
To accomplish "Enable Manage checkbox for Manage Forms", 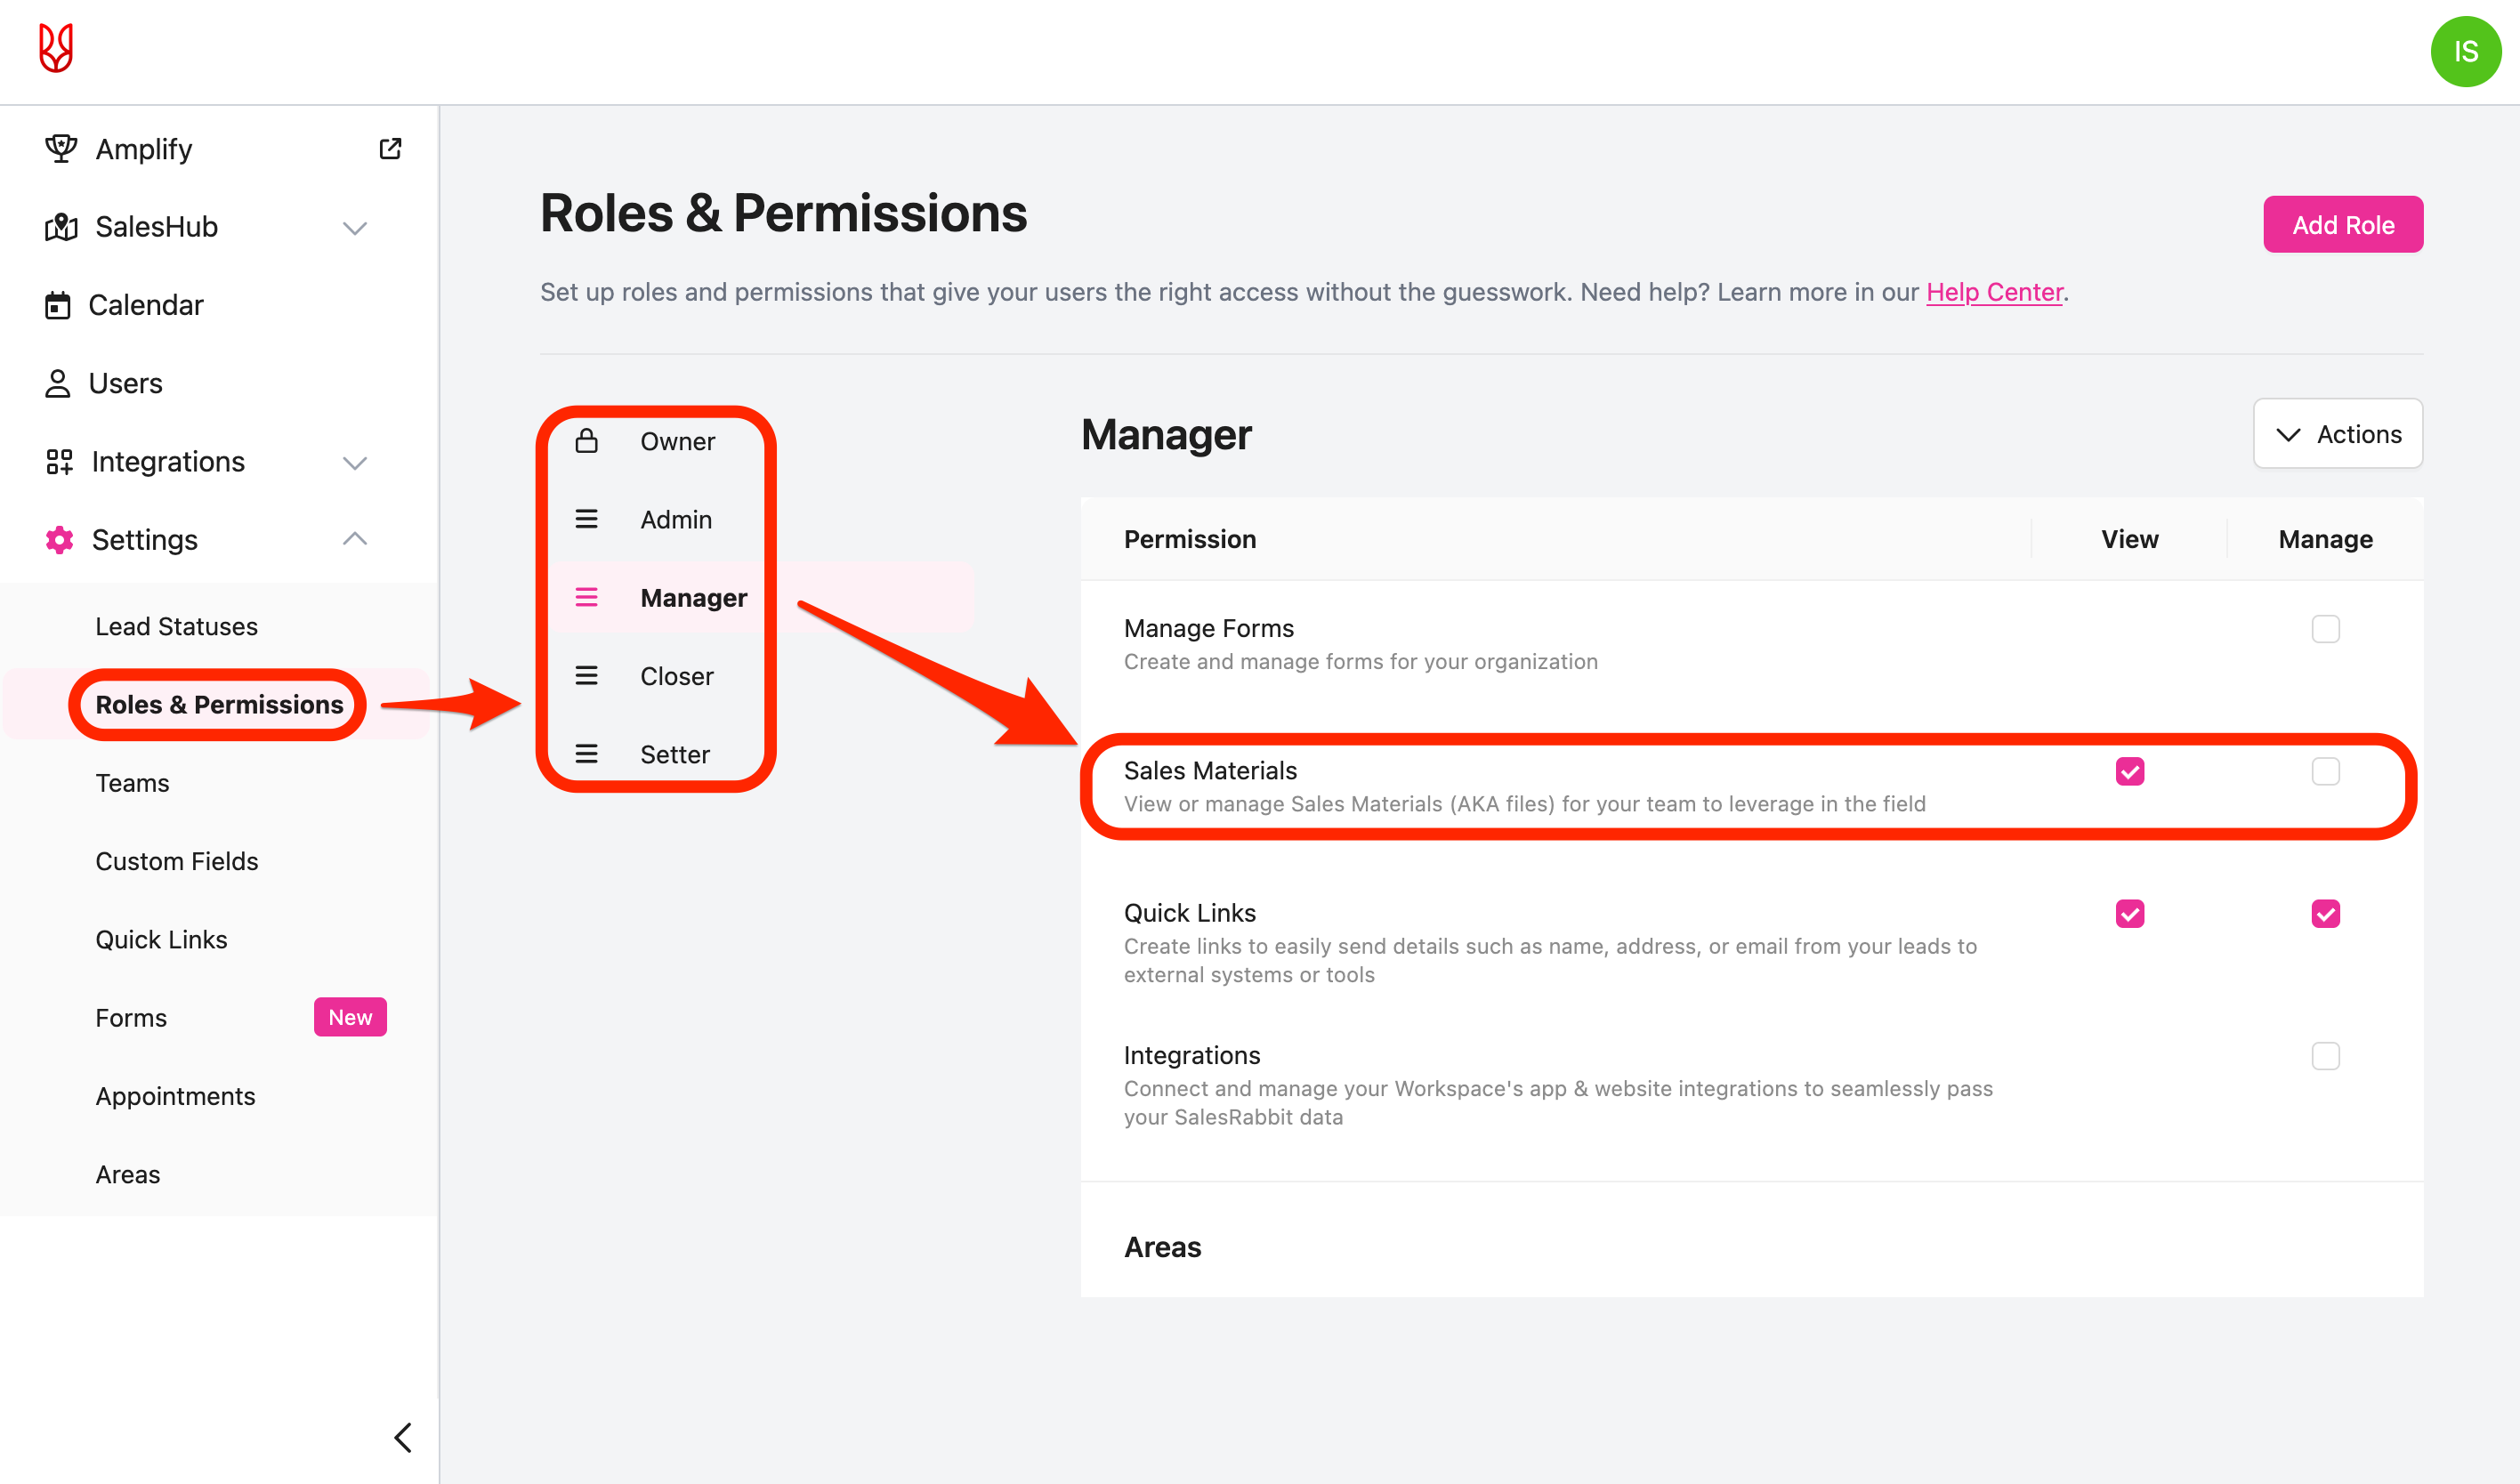I will (2325, 629).
